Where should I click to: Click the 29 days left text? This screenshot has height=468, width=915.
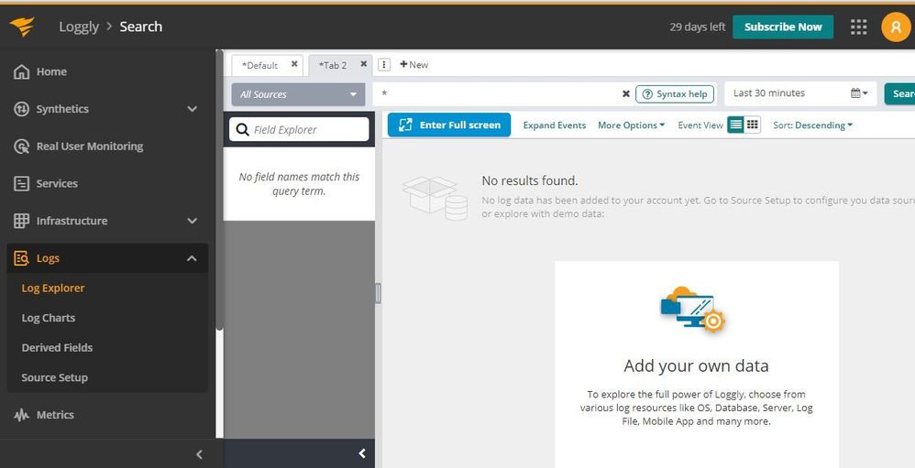(x=698, y=27)
